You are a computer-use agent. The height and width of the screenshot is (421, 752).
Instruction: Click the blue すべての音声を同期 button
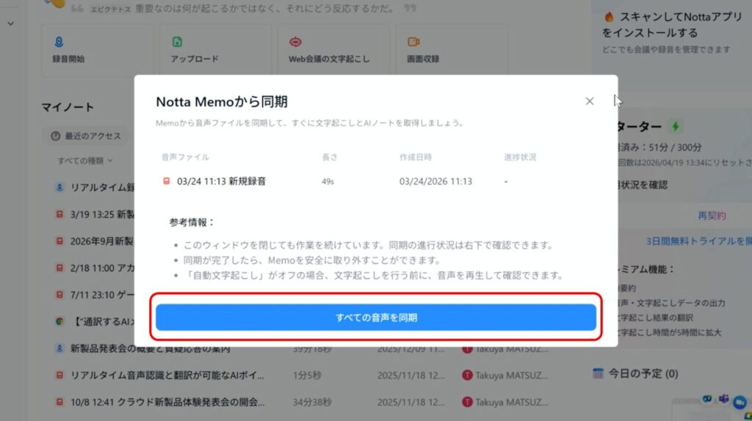coord(375,318)
